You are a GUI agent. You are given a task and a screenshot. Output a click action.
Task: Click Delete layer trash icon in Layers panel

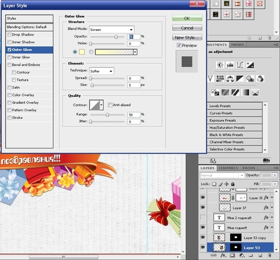(269, 255)
